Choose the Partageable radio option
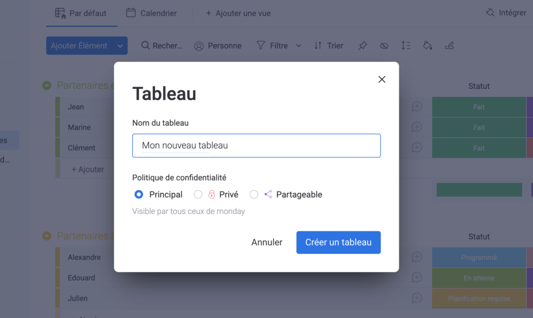This screenshot has height=318, width=533. (x=254, y=194)
